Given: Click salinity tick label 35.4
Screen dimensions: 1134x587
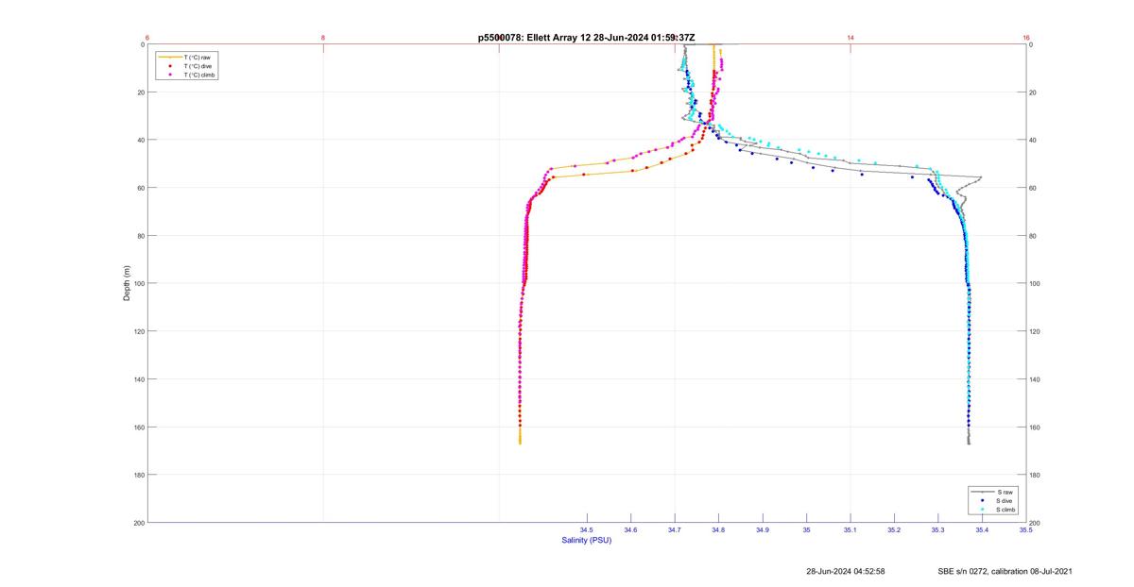Looking at the screenshot, I should (982, 530).
